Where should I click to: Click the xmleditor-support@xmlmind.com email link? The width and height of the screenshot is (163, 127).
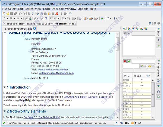coord(56,73)
